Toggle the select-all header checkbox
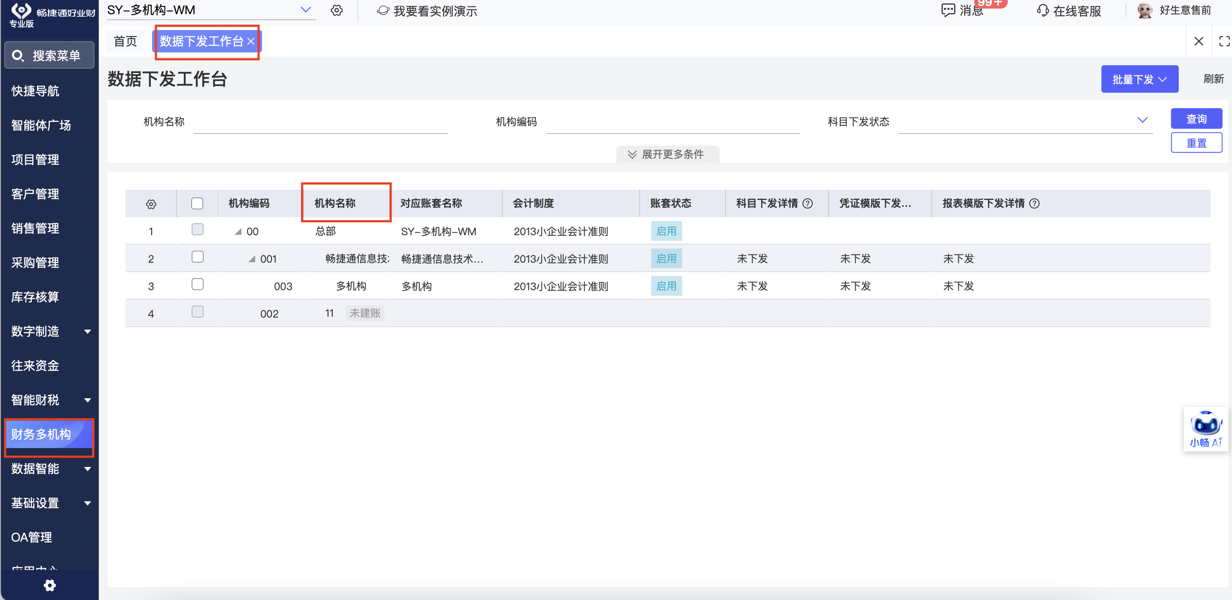This screenshot has width=1232, height=600. (197, 203)
